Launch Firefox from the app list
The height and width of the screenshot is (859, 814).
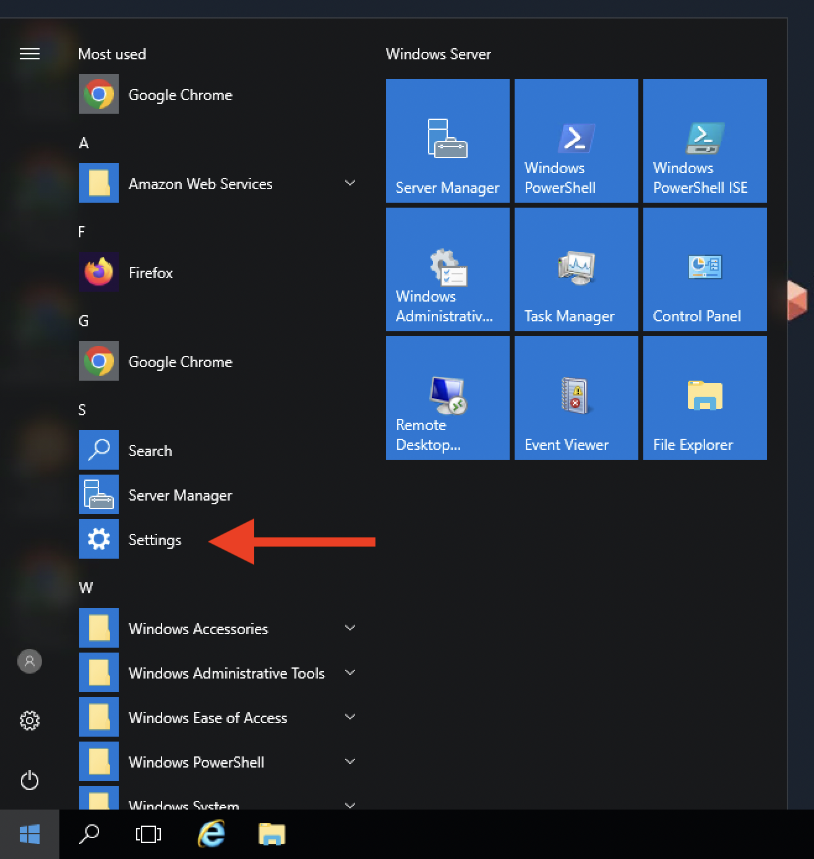150,273
